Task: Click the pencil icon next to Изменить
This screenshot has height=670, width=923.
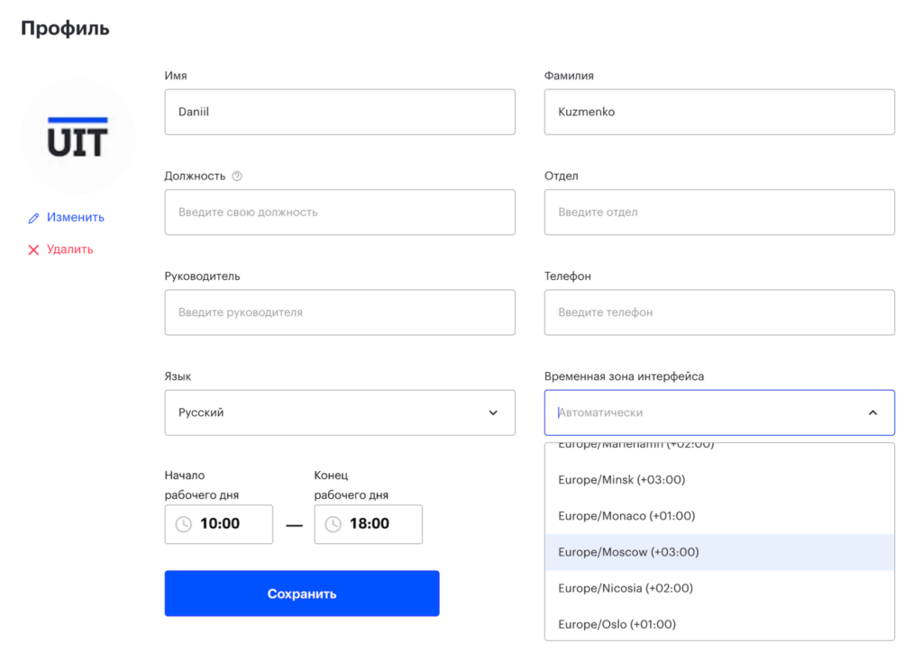Action: [33, 218]
